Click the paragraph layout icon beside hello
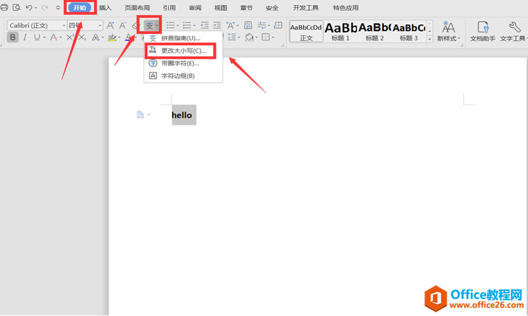528x316 pixels. point(140,115)
